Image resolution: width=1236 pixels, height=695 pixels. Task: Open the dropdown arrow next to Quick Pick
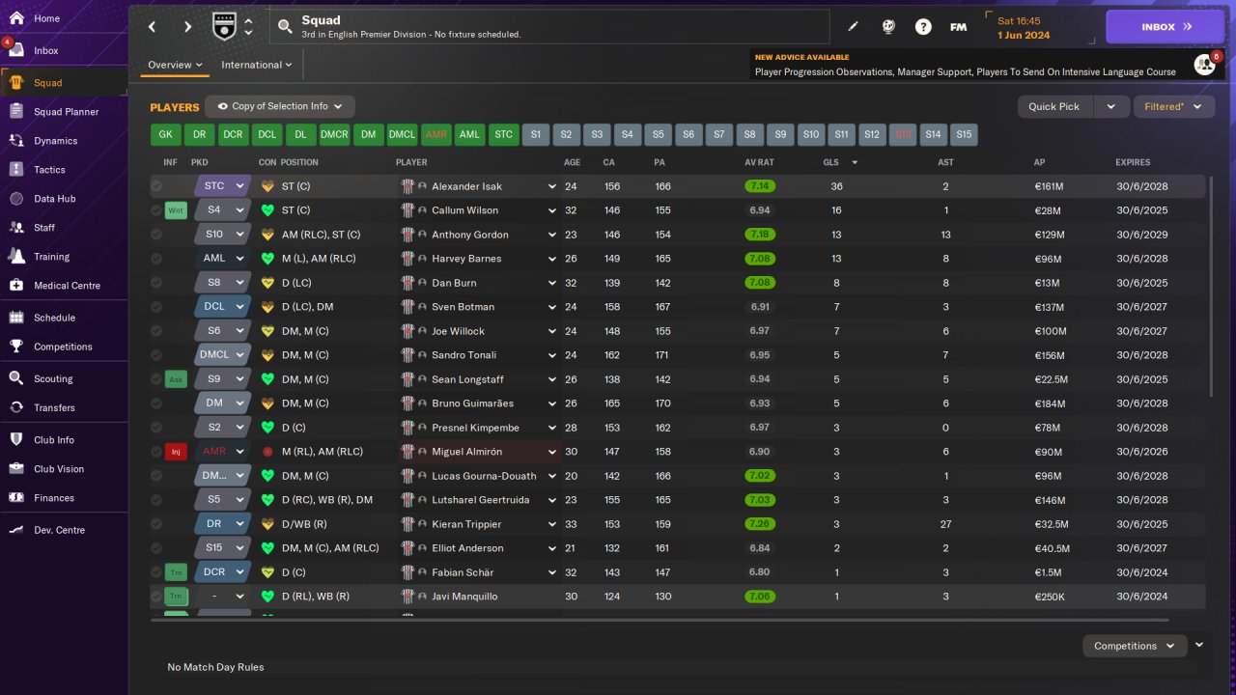tap(1111, 106)
